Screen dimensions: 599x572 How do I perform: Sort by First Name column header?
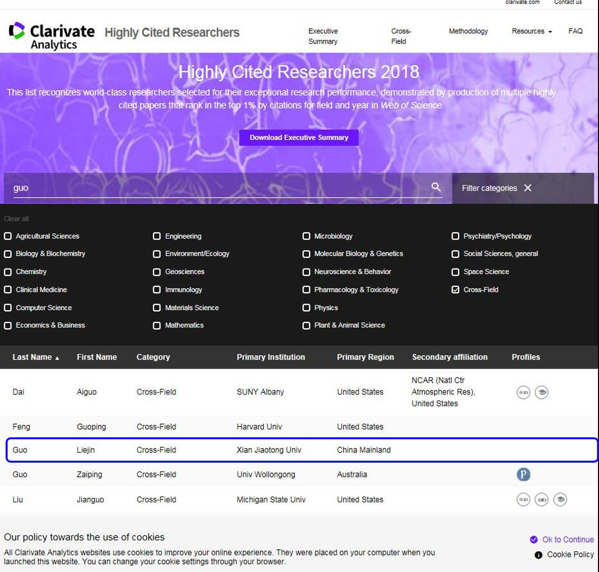(97, 357)
